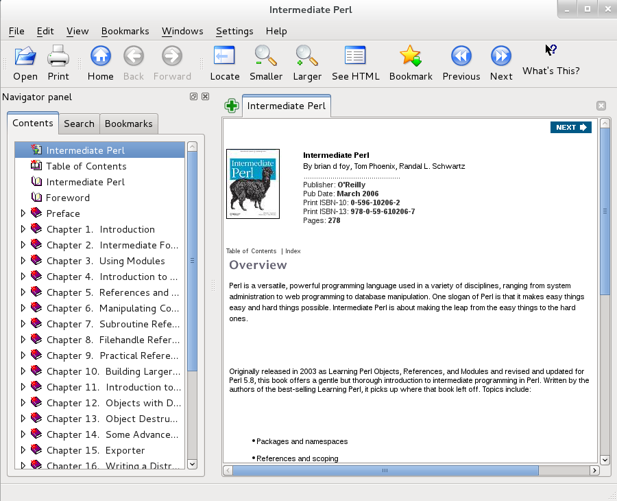Open Index link in page

[x=293, y=251]
